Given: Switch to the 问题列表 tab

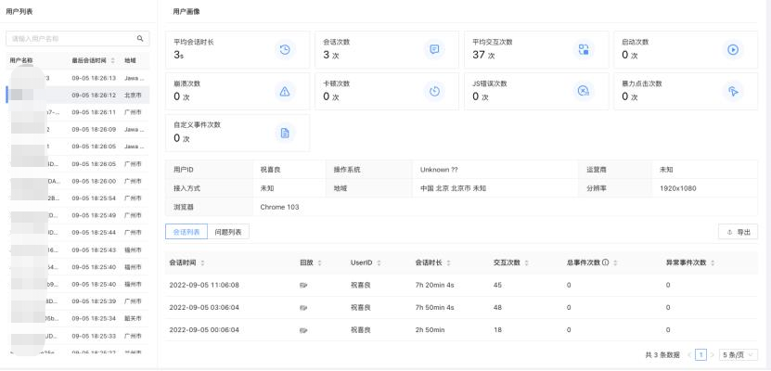Looking at the screenshot, I should (x=228, y=231).
